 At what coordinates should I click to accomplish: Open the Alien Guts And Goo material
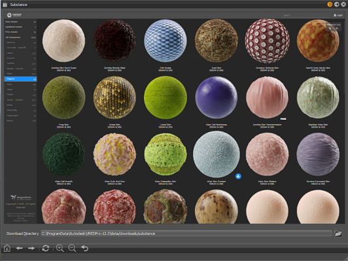click(114, 154)
